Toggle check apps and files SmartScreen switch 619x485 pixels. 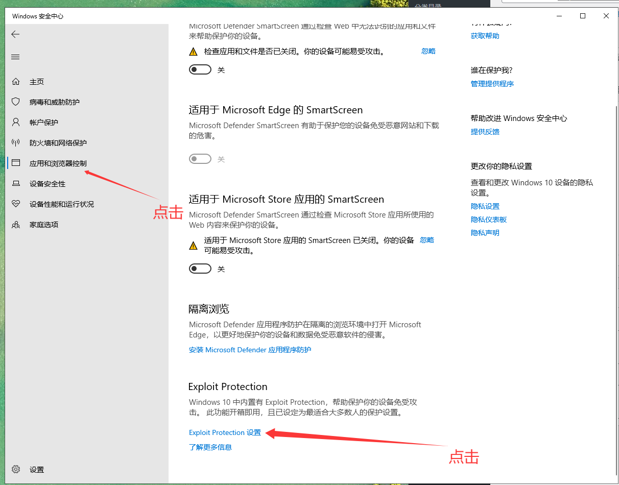click(200, 70)
